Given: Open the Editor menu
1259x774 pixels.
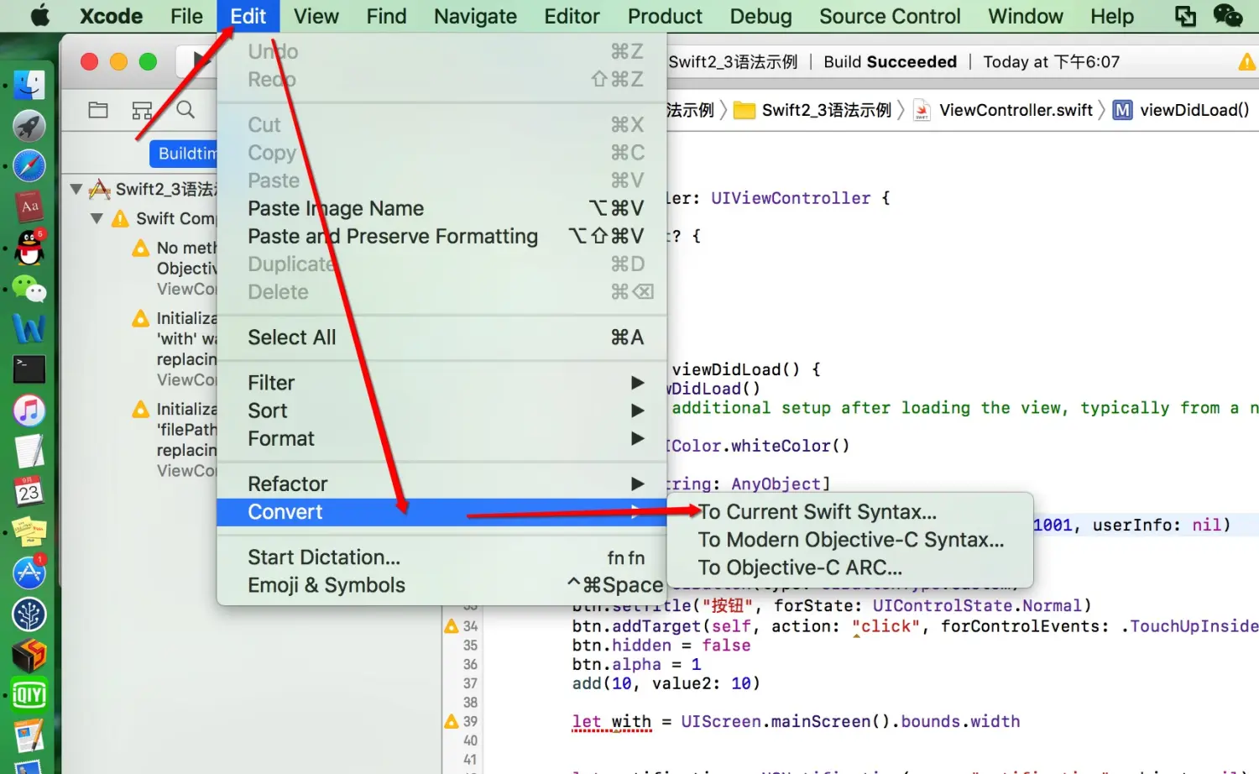Looking at the screenshot, I should coord(572,16).
